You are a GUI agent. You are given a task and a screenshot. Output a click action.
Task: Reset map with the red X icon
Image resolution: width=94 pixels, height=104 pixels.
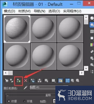[26, 81]
